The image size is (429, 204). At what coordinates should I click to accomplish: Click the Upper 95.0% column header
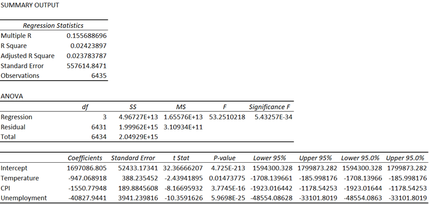(406, 158)
